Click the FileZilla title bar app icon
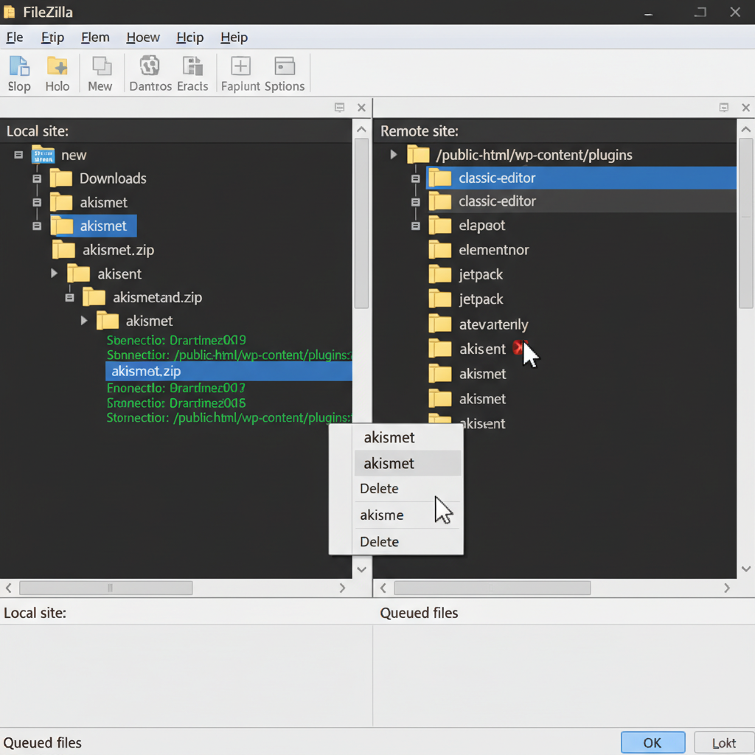Screen dimensions: 755x755 [9, 12]
